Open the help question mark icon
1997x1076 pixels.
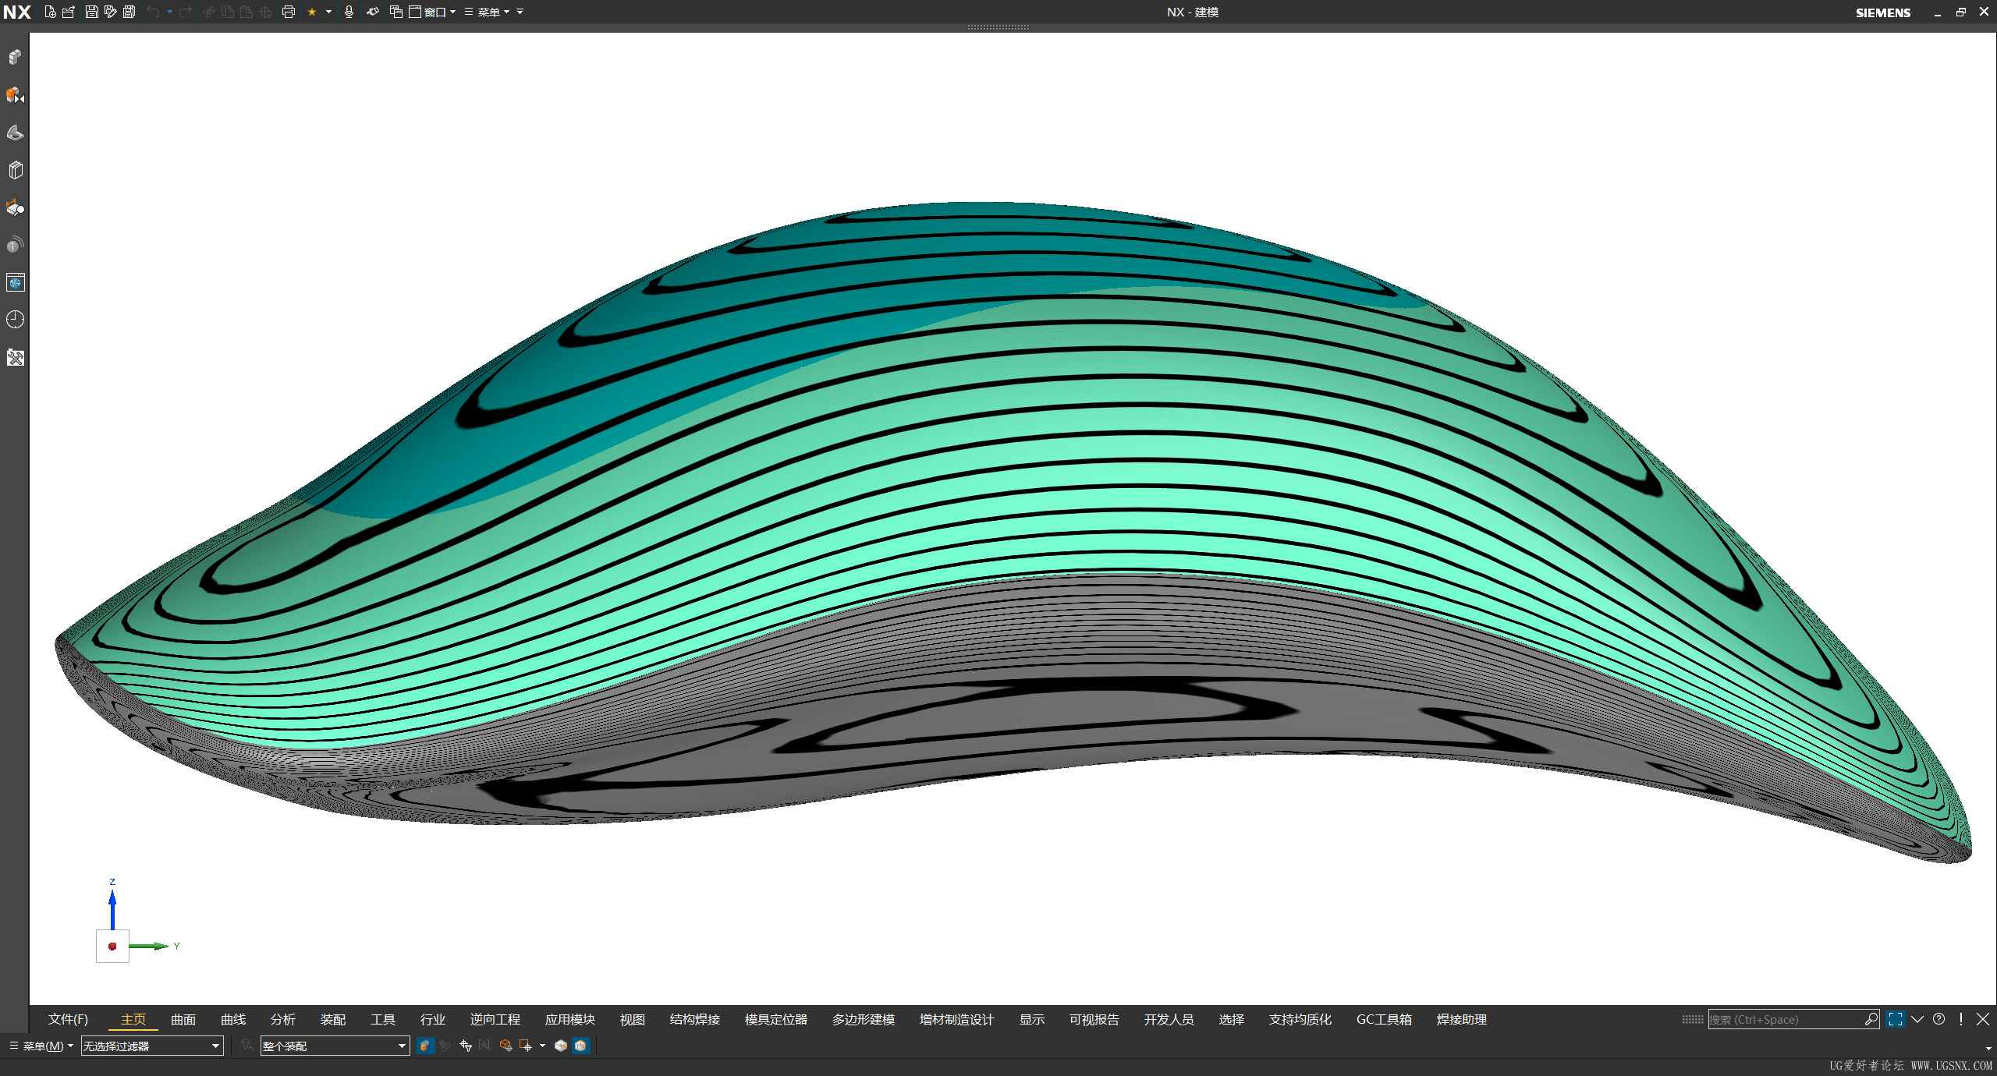pos(1938,1019)
